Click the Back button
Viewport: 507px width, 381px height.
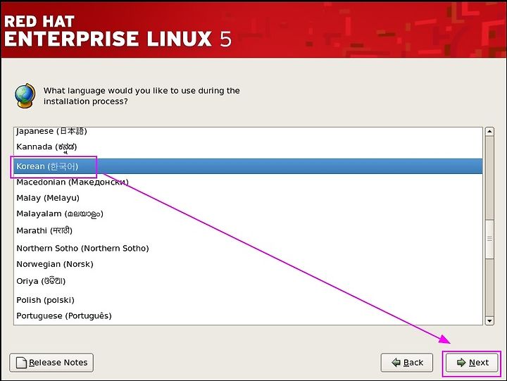click(x=407, y=363)
